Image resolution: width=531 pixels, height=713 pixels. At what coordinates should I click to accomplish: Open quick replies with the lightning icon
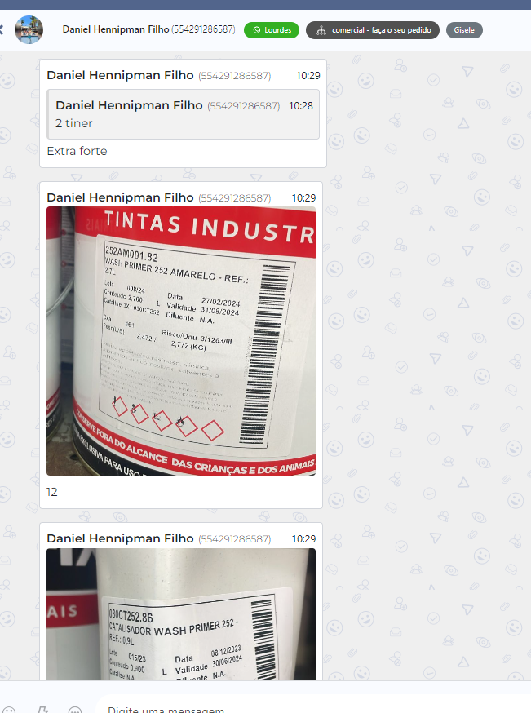(x=42, y=710)
